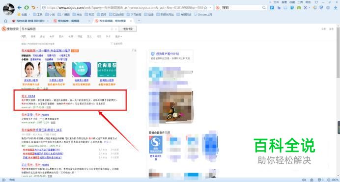The width and height of the screenshot is (340, 182).
Task: Open ad result 秀米编辑器 一对一服务 title
Action: click(46, 51)
